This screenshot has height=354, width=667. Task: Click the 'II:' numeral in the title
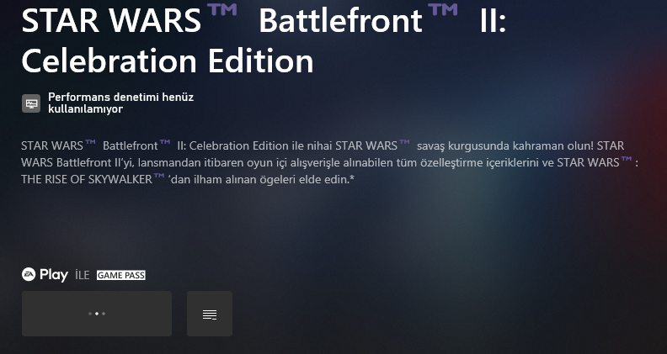pyautogui.click(x=494, y=20)
